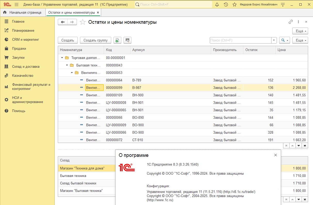Collapse the Торговая деятел... group
Image resolution: width=313 pixels, height=205 pixels.
(62, 58)
